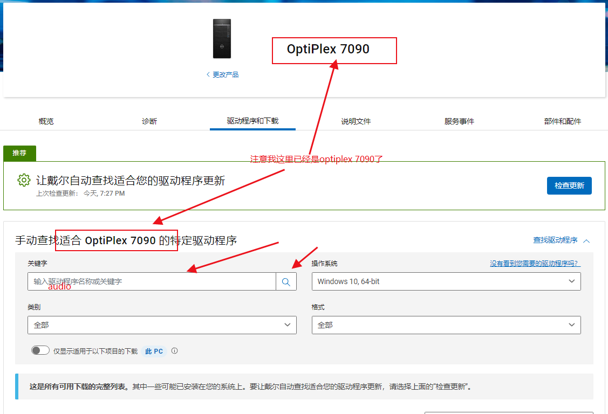The image size is (608, 414).
Task: Click 没有看到您需要的驱动程序吗? link
Action: pos(535,264)
